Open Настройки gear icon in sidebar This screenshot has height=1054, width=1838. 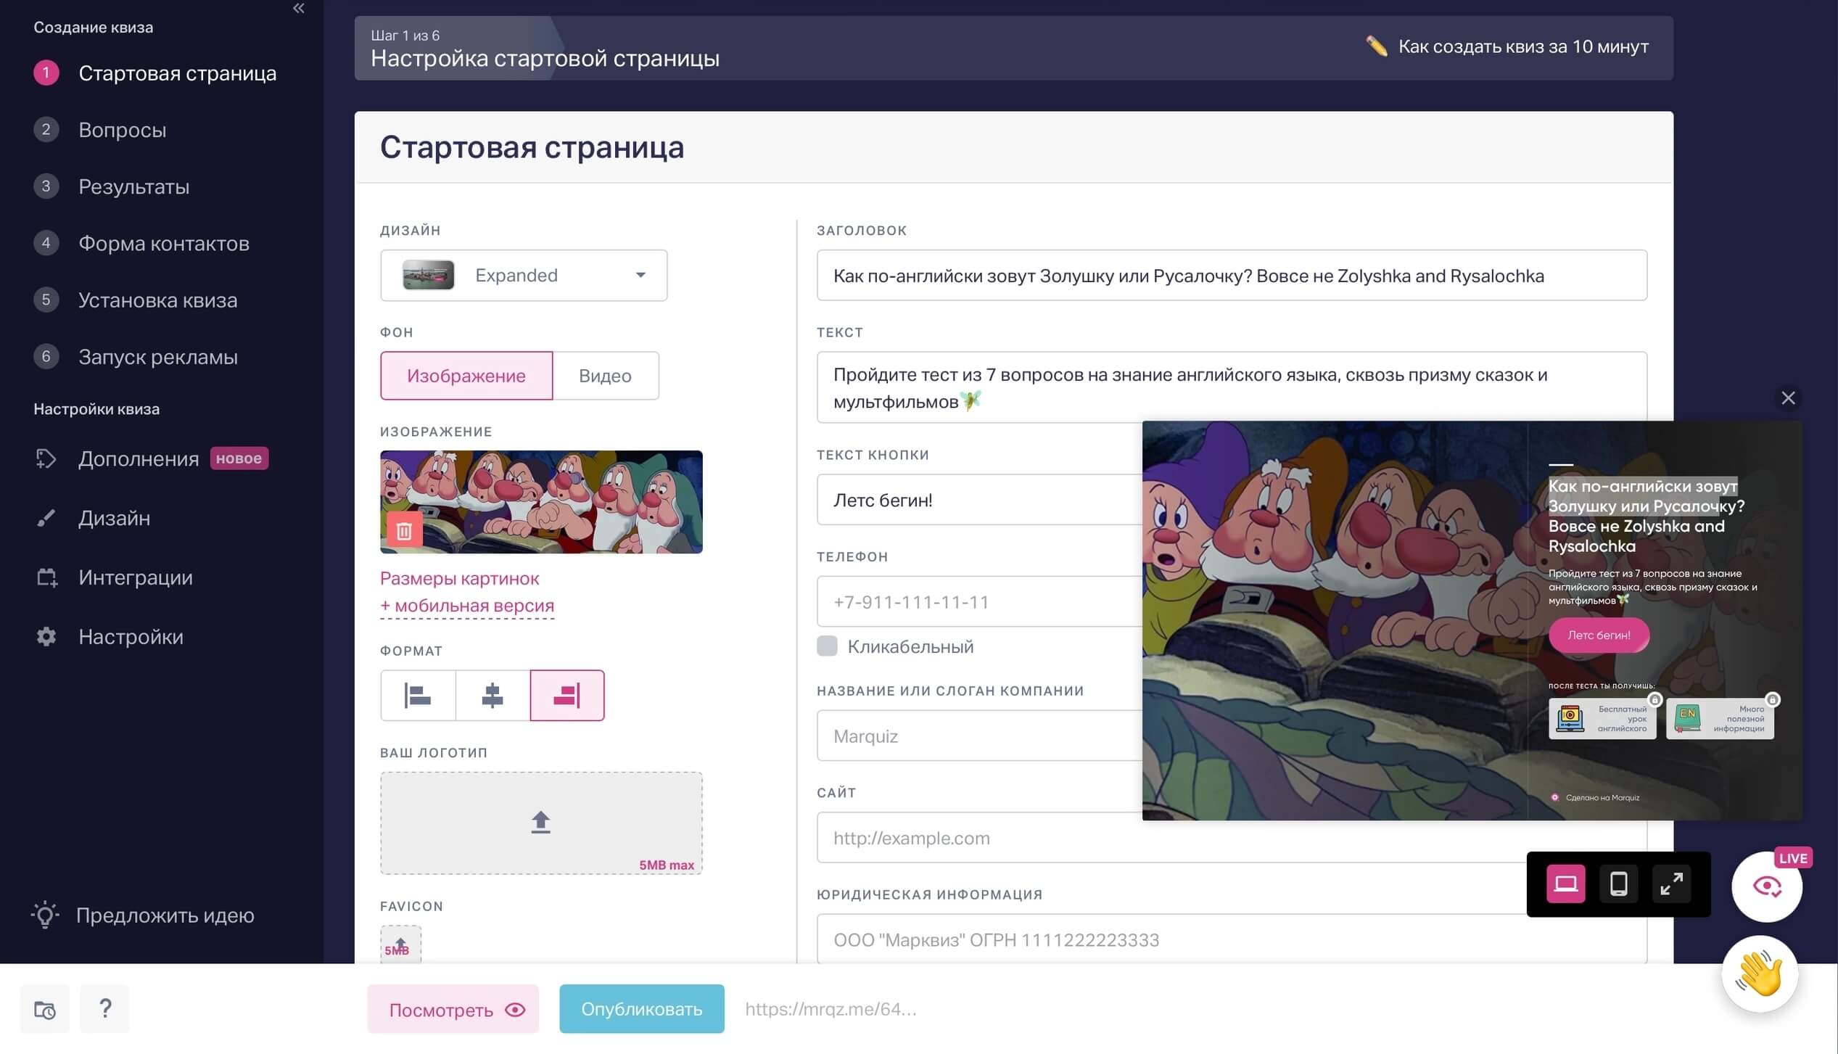[x=46, y=637]
